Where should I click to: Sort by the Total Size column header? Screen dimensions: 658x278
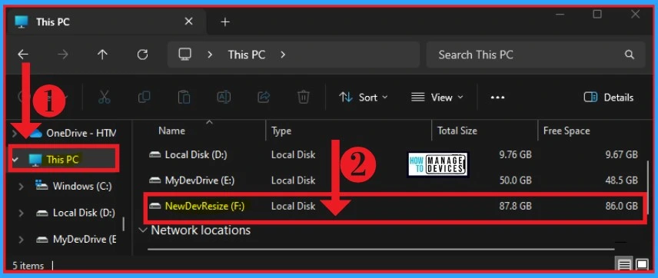(457, 131)
